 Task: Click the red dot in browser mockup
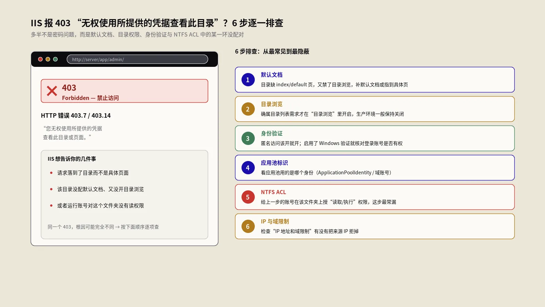[x=40, y=59]
